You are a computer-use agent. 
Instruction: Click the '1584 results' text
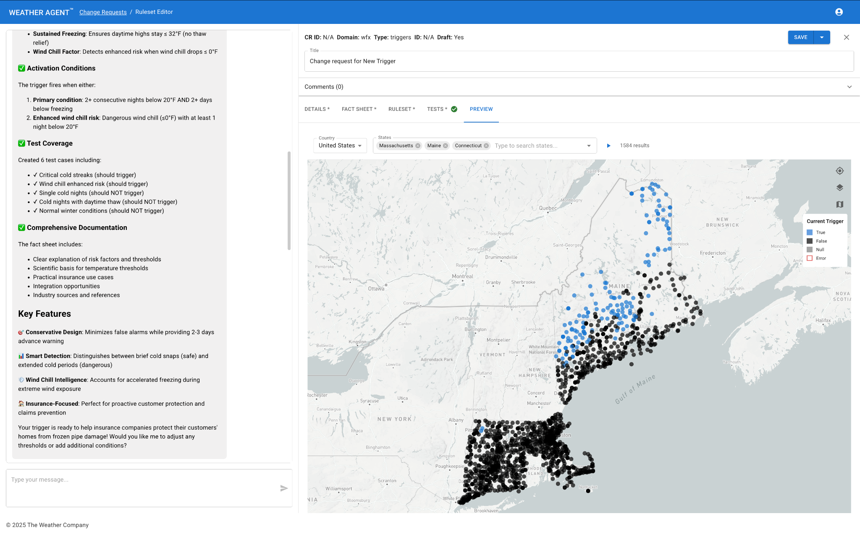(635, 146)
